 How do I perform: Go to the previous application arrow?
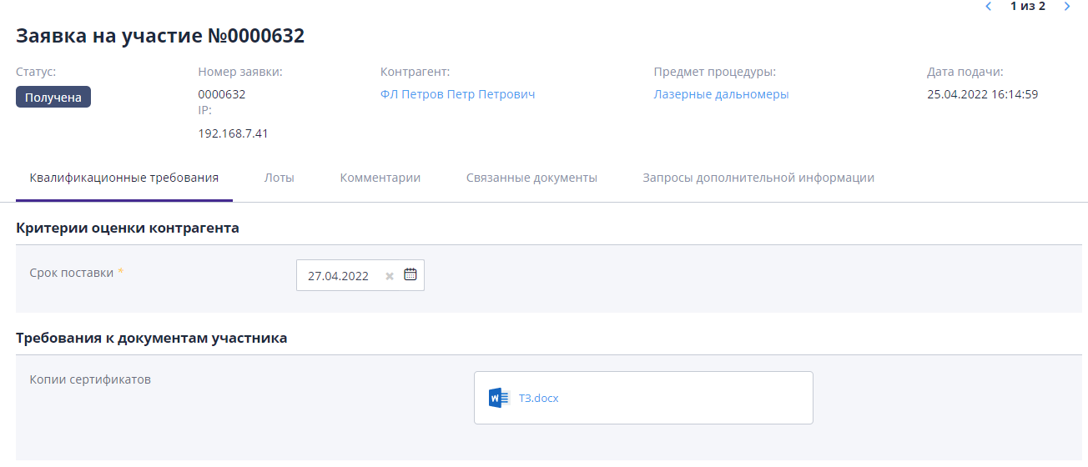[989, 7]
